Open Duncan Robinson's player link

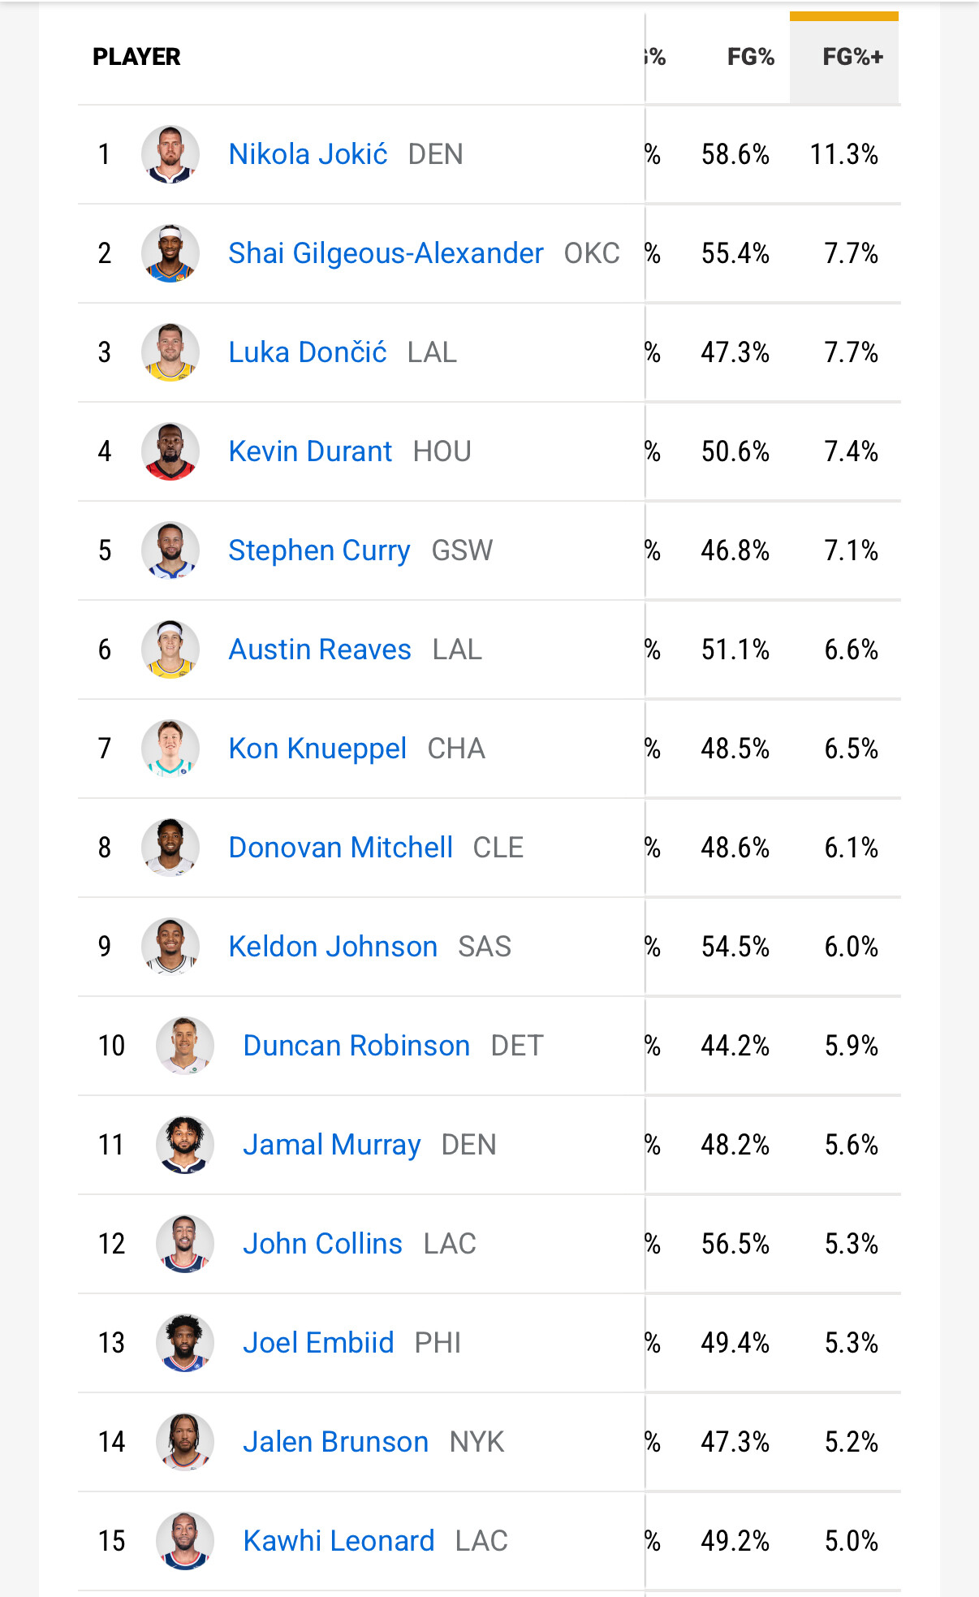click(x=356, y=1046)
